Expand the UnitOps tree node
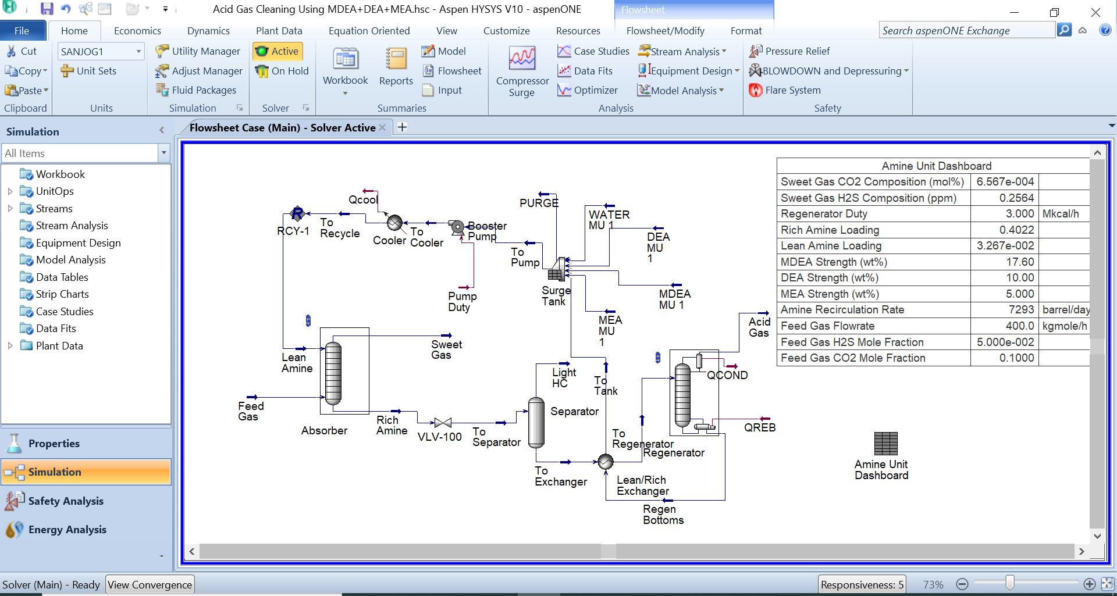 (x=10, y=191)
